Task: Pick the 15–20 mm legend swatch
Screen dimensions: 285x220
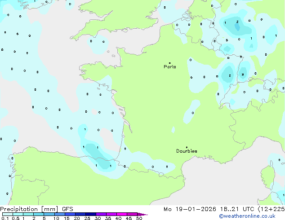Action: pyautogui.click(x=70, y=214)
